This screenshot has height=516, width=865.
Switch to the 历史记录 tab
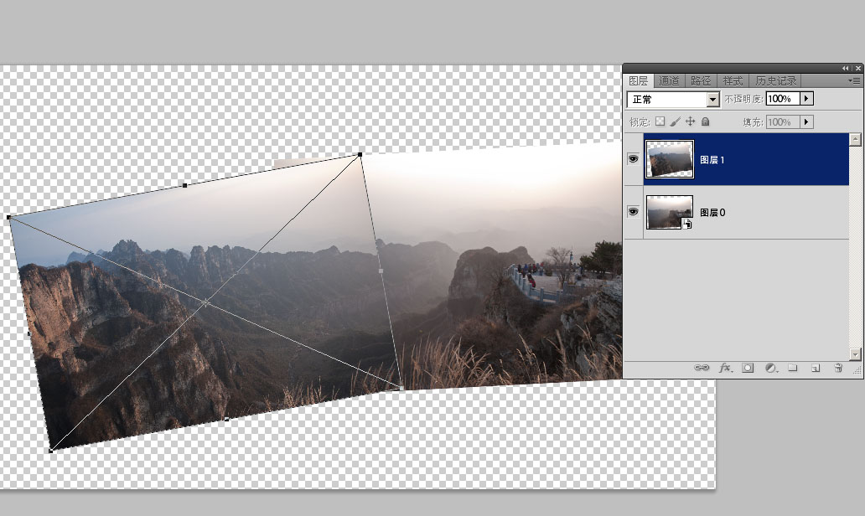(x=775, y=81)
